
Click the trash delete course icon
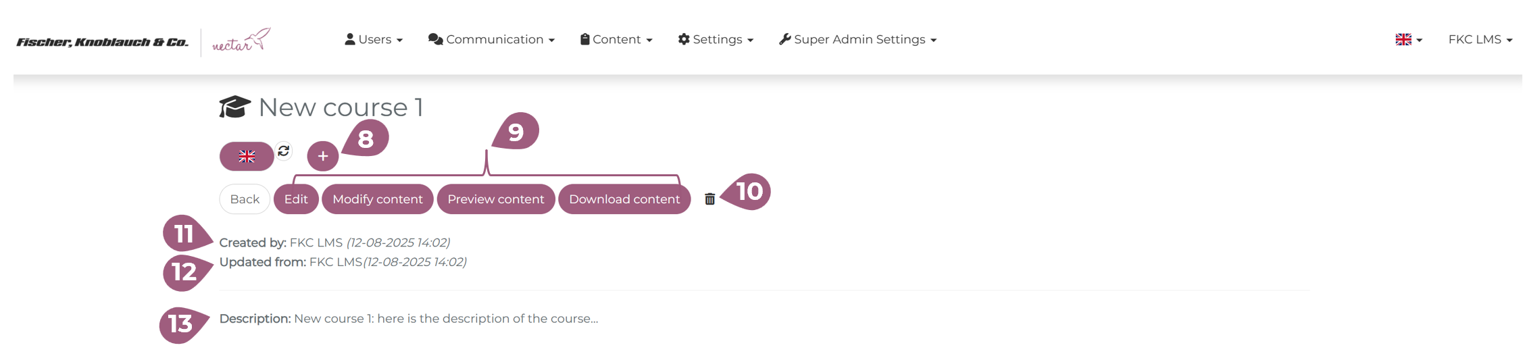[709, 199]
